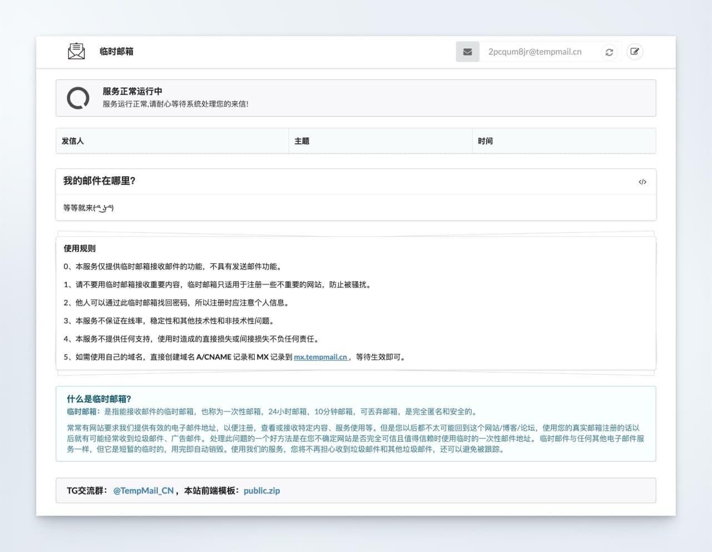
Task: Click the code icon in 我的邮件在哪里 panel
Action: coord(642,182)
